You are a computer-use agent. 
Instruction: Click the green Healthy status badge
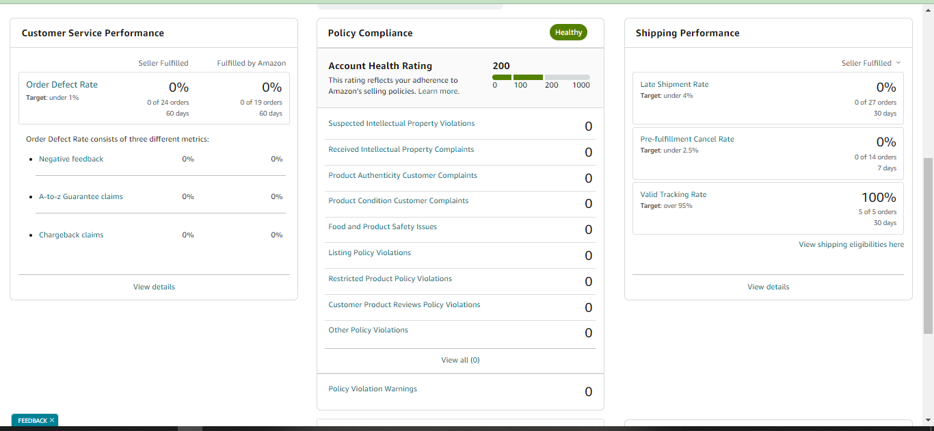[x=568, y=32]
